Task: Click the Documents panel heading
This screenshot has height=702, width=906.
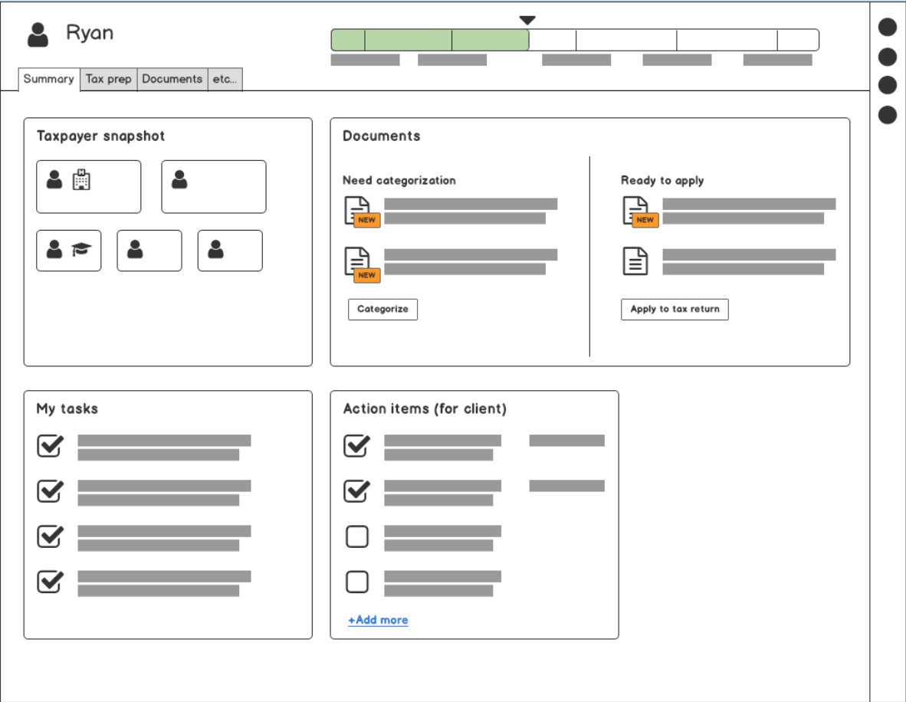Action: pyautogui.click(x=382, y=136)
